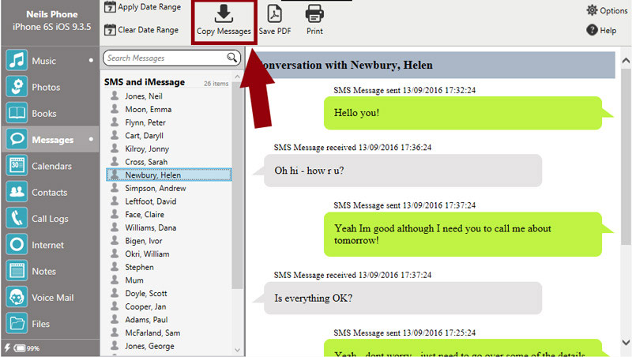Click the person icon beside Stephen
Viewport: 632px width, 357px height.
pyautogui.click(x=115, y=266)
